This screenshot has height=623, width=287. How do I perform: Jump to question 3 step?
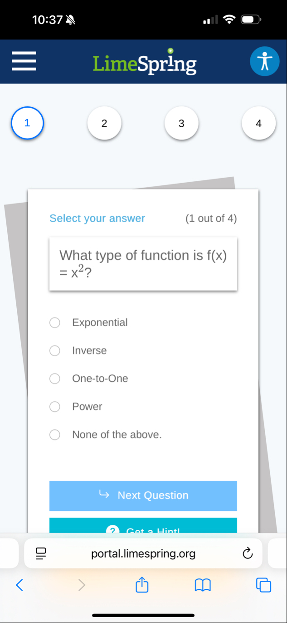[x=181, y=123]
